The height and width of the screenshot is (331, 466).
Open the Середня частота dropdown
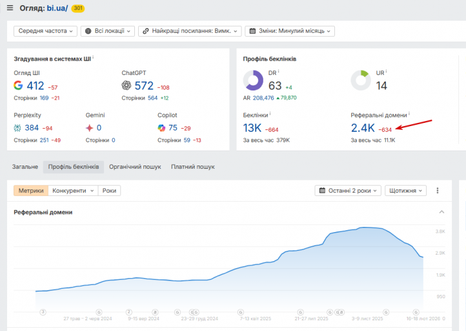coord(45,31)
